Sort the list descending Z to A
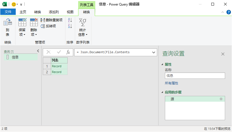The height and width of the screenshot is (132, 232). [70, 26]
